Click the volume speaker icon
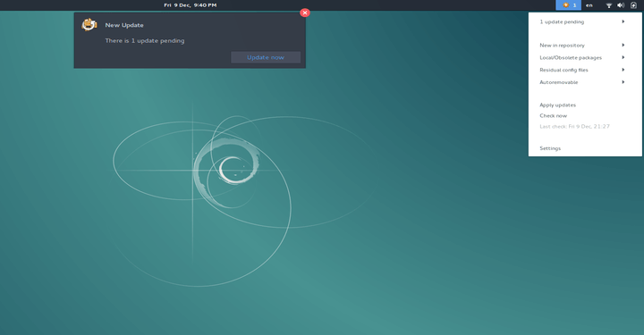The image size is (644, 335). coord(621,5)
